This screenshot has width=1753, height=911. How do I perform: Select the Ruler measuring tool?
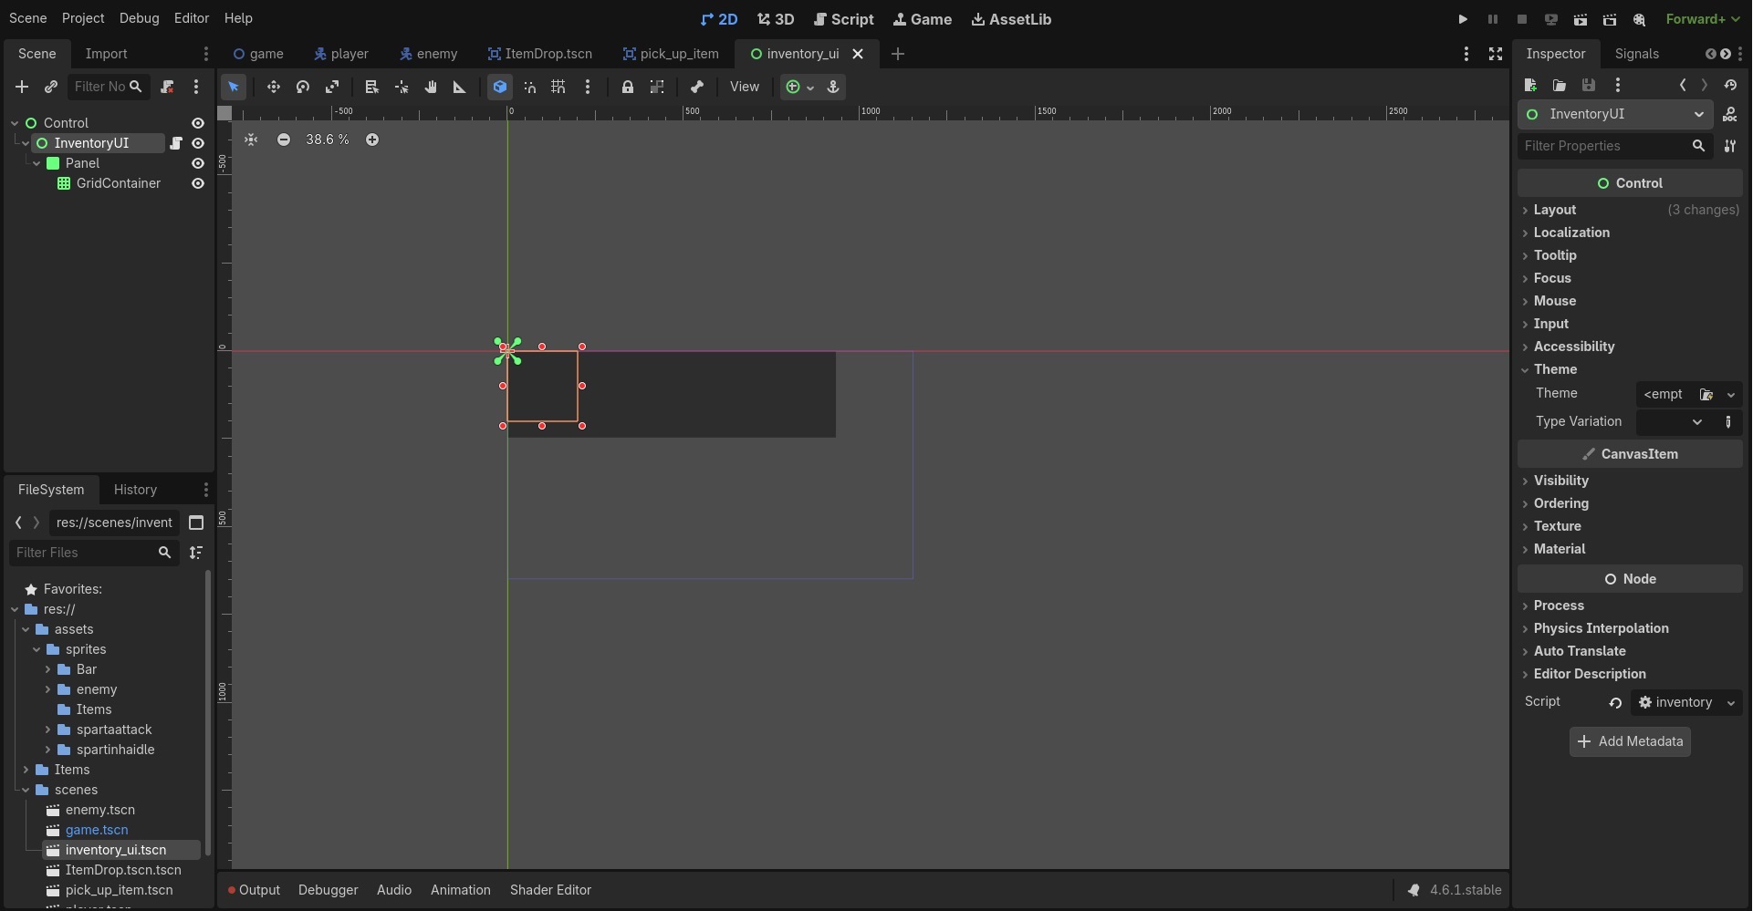(460, 87)
